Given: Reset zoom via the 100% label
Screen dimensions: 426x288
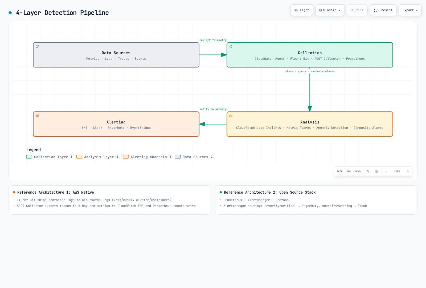Looking at the screenshot, I should pyautogui.click(x=397, y=171).
